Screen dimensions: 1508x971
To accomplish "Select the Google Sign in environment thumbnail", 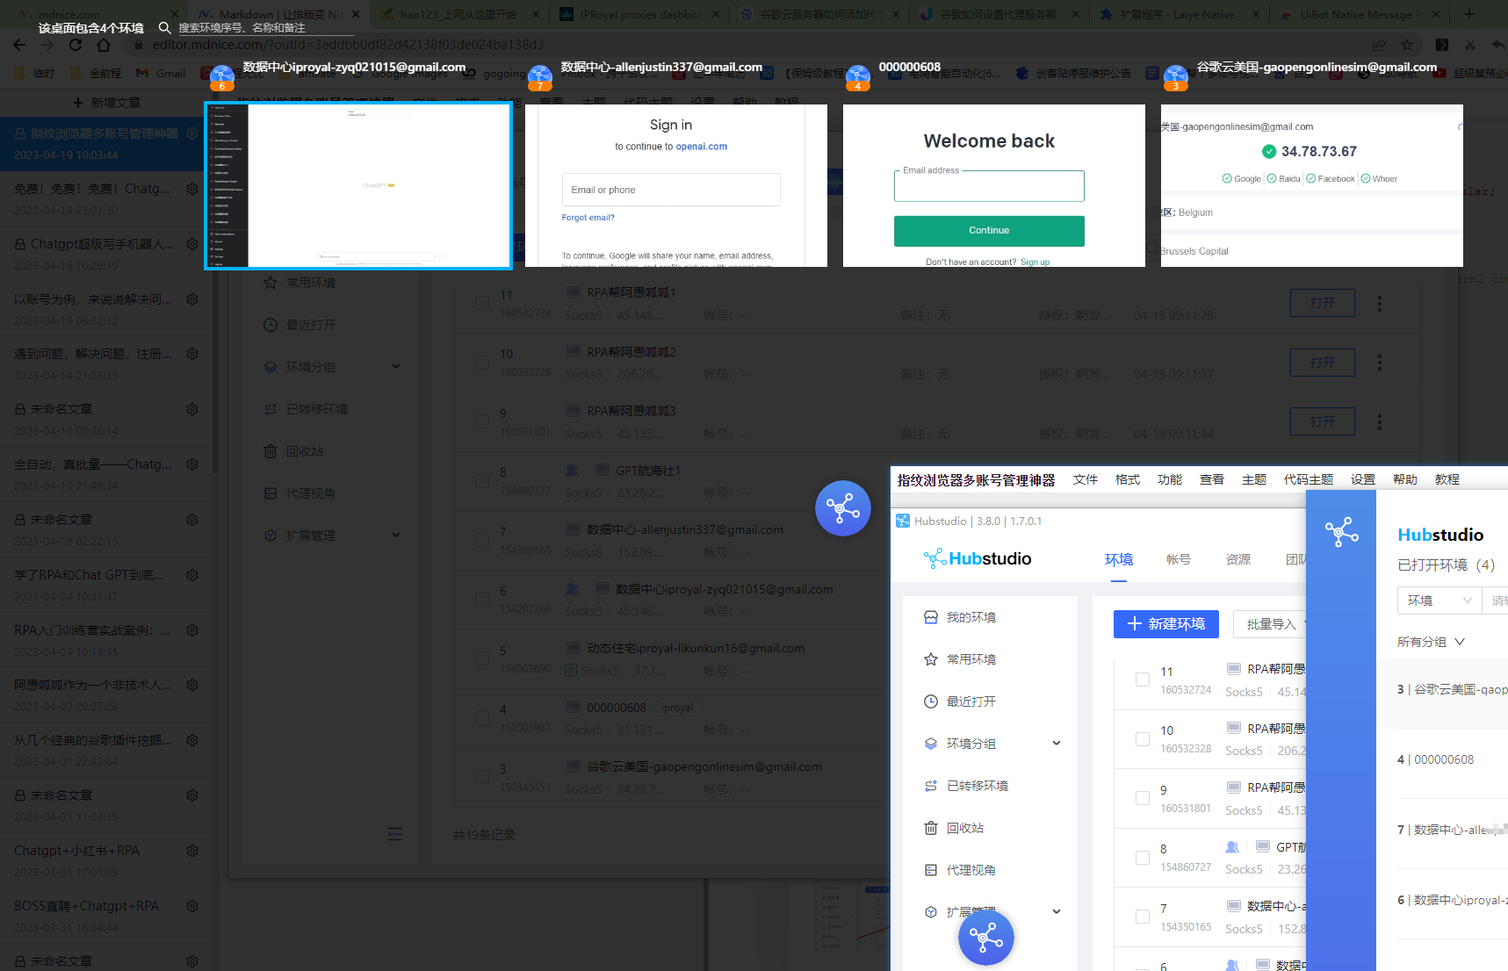I will (676, 185).
